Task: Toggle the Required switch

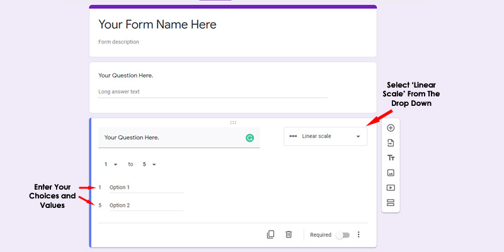Action: tap(343, 235)
